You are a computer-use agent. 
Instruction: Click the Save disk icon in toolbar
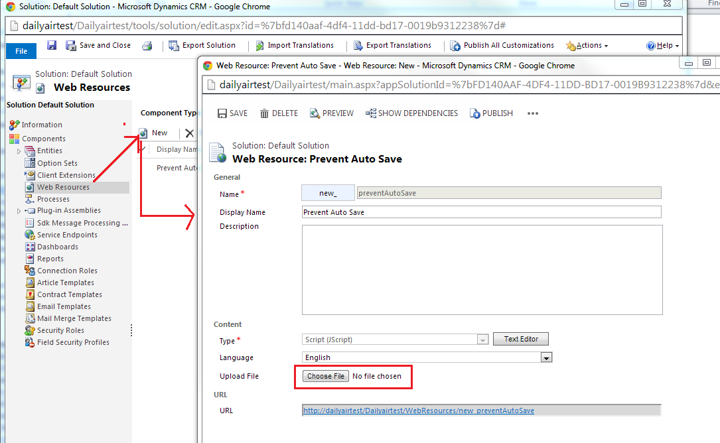52,45
